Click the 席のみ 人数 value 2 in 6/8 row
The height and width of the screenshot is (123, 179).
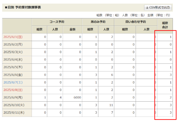click(x=112, y=90)
